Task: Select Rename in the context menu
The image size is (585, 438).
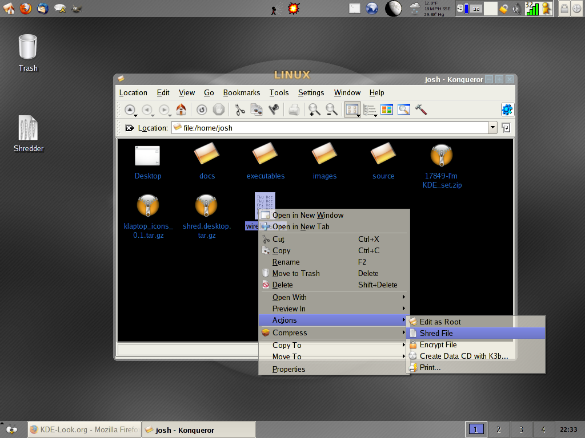Action: point(334,262)
